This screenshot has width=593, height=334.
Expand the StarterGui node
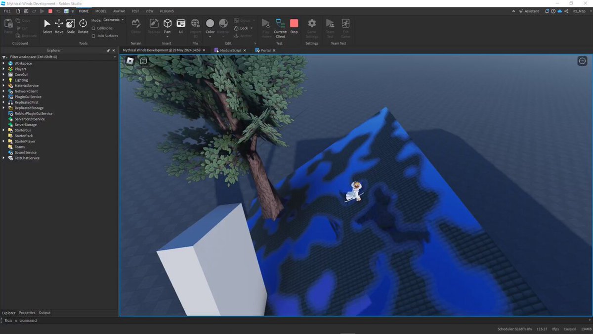4,130
